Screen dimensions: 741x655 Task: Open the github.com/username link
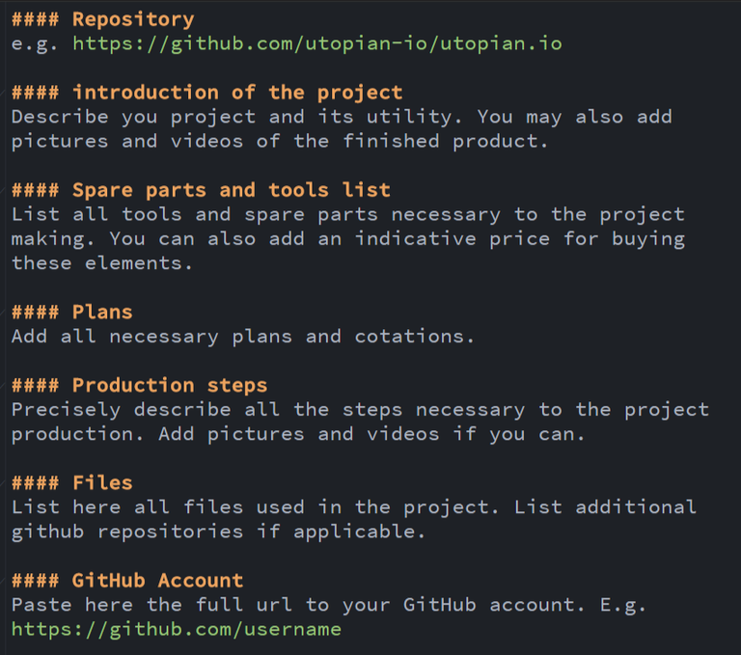177,629
